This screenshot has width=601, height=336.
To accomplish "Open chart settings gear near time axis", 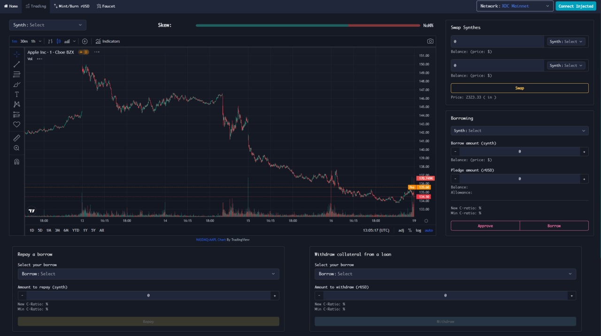I will (426, 220).
